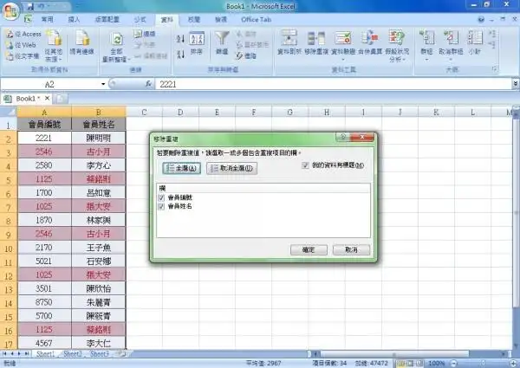The image size is (520, 368).
Task: Close the Book1 document tab
Action: tap(47, 99)
